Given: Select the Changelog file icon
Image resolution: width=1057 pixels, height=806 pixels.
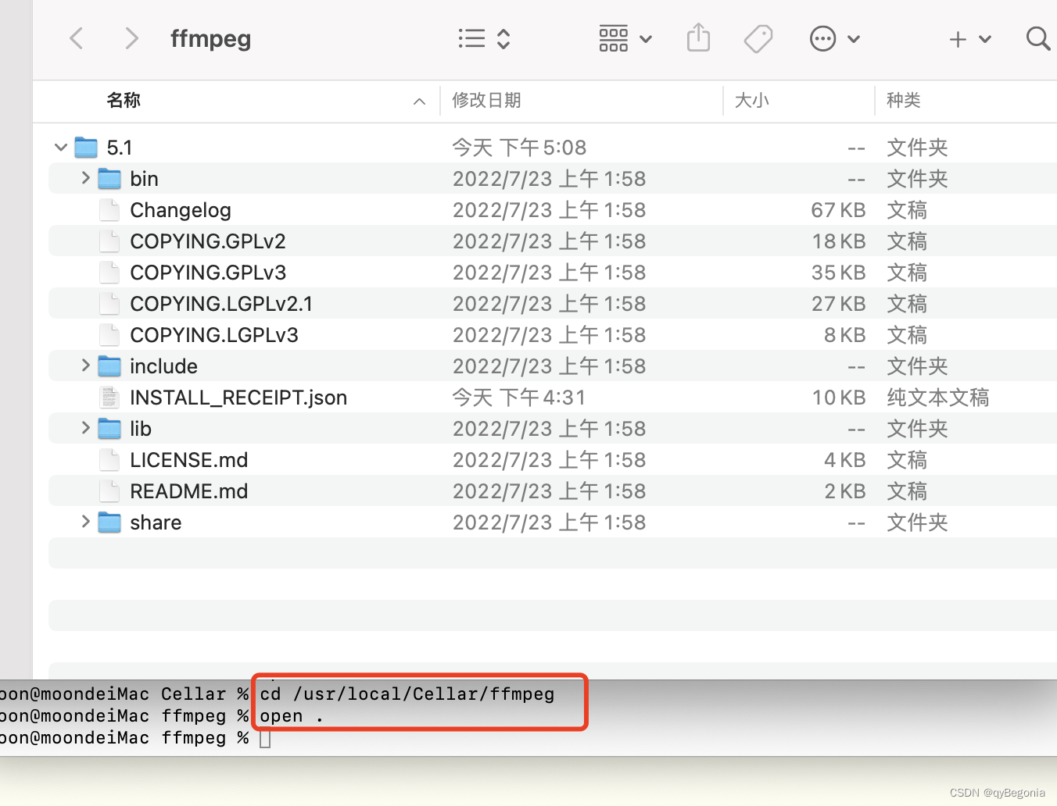Looking at the screenshot, I should tap(109, 210).
